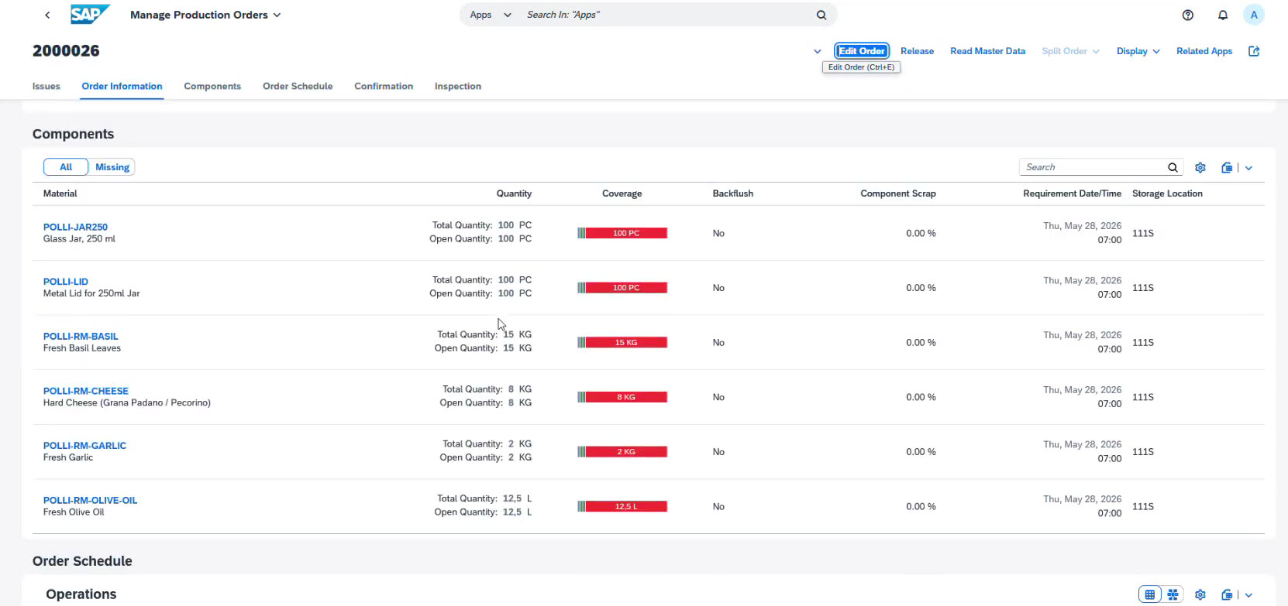This screenshot has width=1288, height=606.
Task: Click the Glass Jar, 250 ml description
Action: tap(79, 239)
